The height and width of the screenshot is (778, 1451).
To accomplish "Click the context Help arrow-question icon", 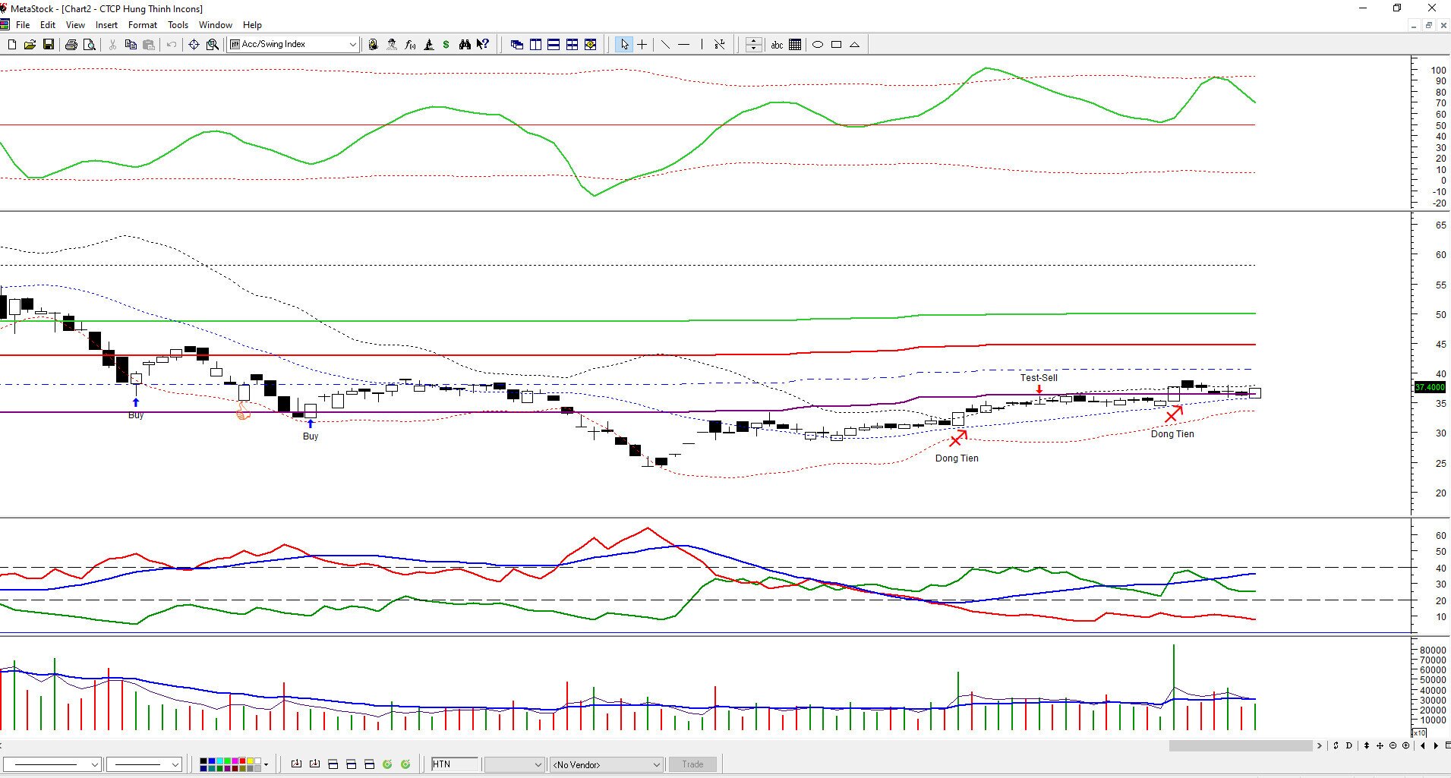I will tap(483, 45).
